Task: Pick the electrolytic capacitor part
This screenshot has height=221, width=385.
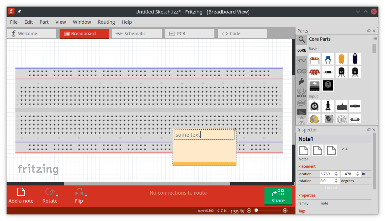Action: (x=355, y=59)
